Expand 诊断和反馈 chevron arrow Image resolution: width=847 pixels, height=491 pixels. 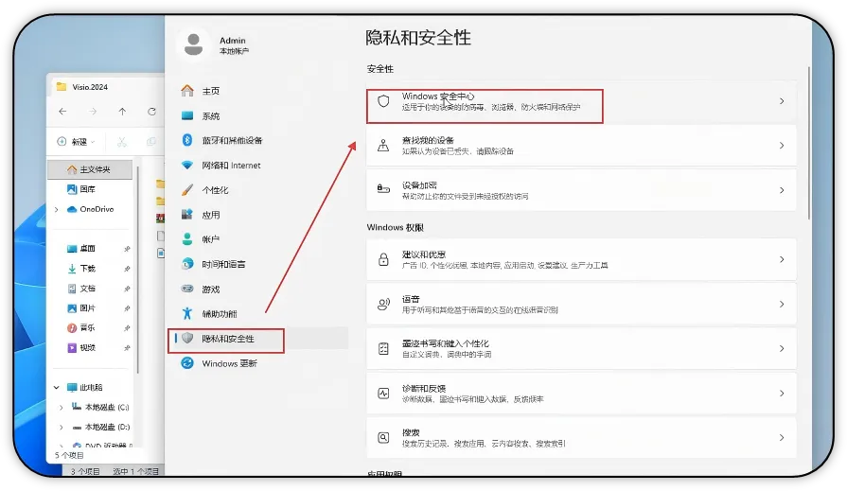(x=782, y=394)
